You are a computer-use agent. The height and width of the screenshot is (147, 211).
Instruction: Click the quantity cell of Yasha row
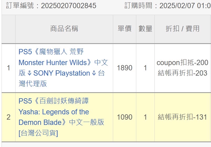pos(145,117)
